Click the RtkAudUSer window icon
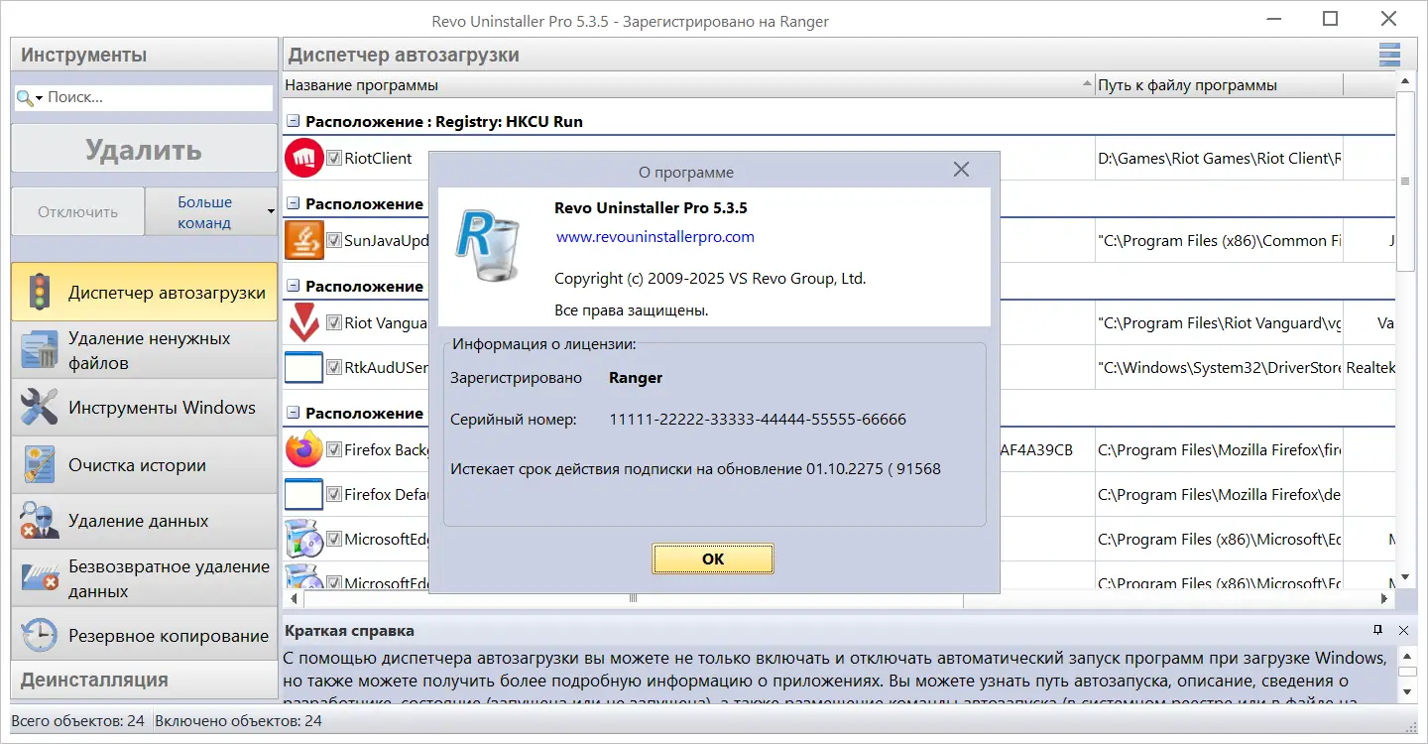The height and width of the screenshot is (744, 1428). coord(303,367)
